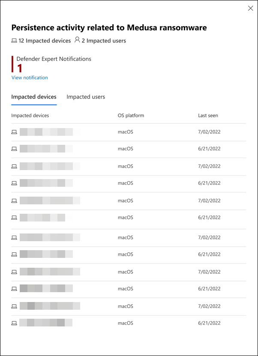Open the View notification link

pyautogui.click(x=30, y=78)
